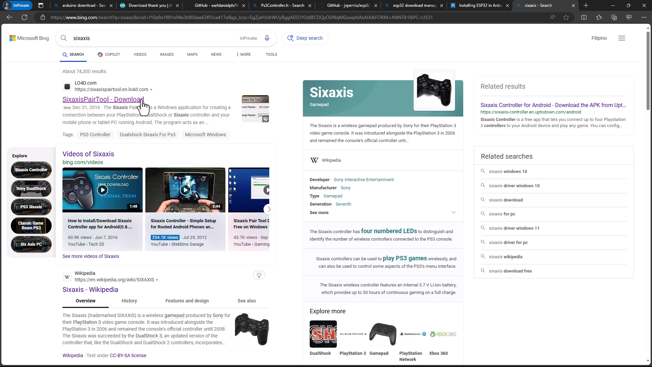This screenshot has width=652, height=367.
Task: Close the Installing ESP32 in Arduino tab
Action: click(507, 5)
